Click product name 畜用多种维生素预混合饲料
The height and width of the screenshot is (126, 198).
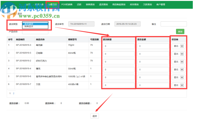click(49, 77)
